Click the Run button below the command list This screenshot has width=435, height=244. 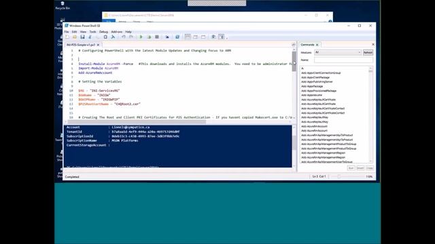pyautogui.click(x=351, y=168)
